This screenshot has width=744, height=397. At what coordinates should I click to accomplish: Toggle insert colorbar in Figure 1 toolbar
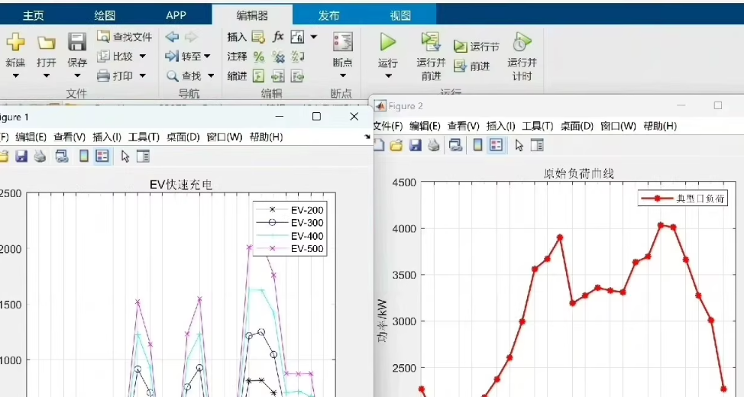[x=83, y=156]
